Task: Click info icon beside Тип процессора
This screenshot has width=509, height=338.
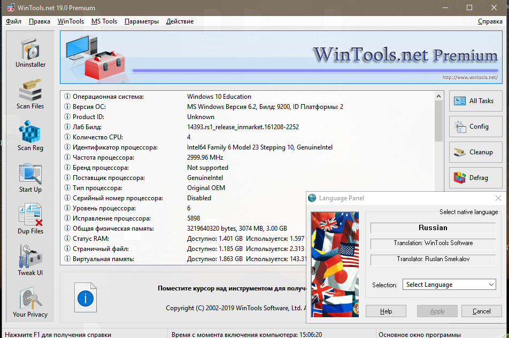Action: pos(67,187)
